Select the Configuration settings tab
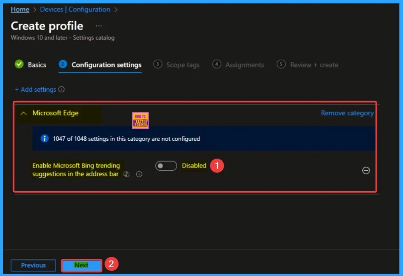This screenshot has height=276, width=403. tap(100, 65)
